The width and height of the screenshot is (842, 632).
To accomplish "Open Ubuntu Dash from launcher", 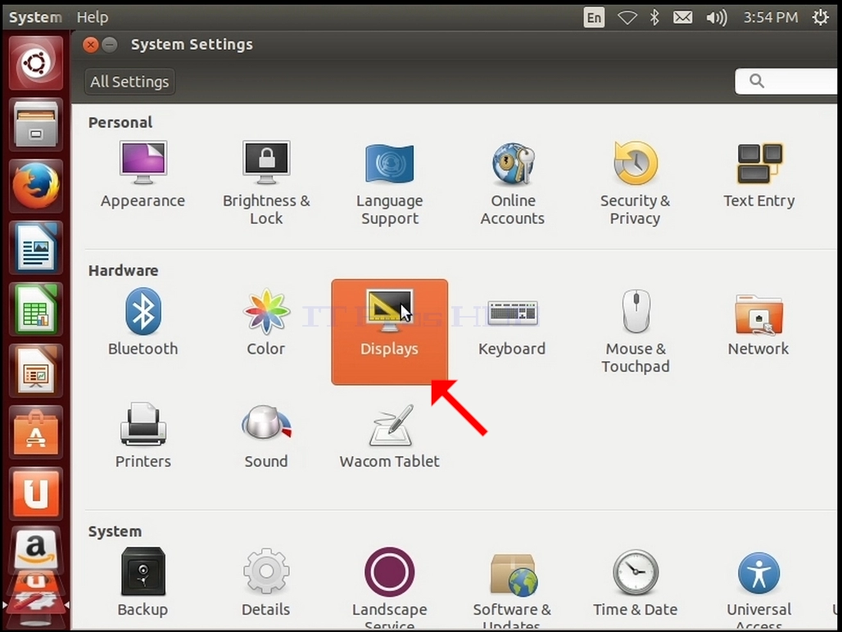I will coord(36,63).
